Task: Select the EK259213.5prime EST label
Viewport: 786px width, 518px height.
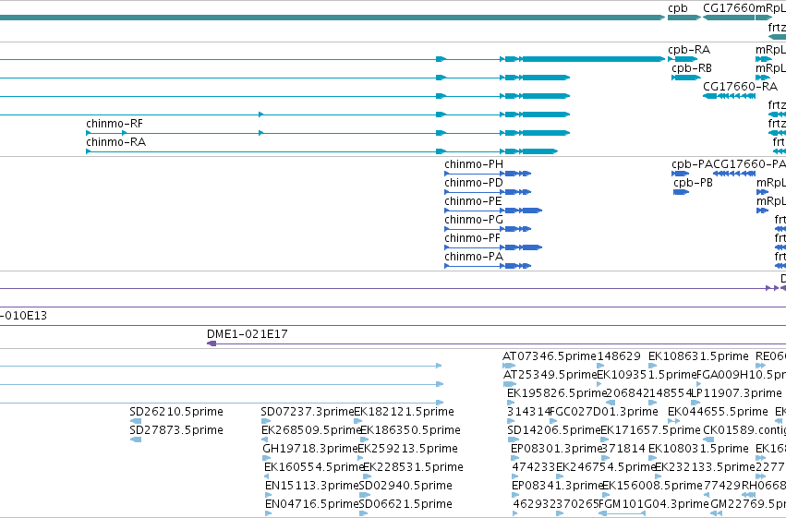Action: point(407,449)
